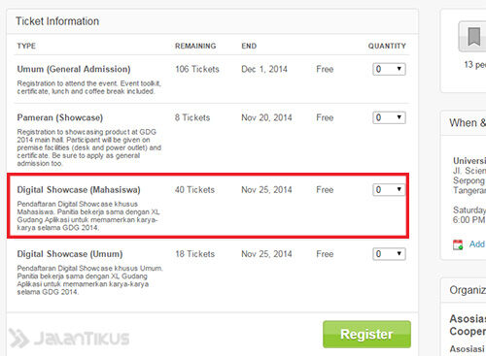Click the REMAINING column header

point(195,46)
